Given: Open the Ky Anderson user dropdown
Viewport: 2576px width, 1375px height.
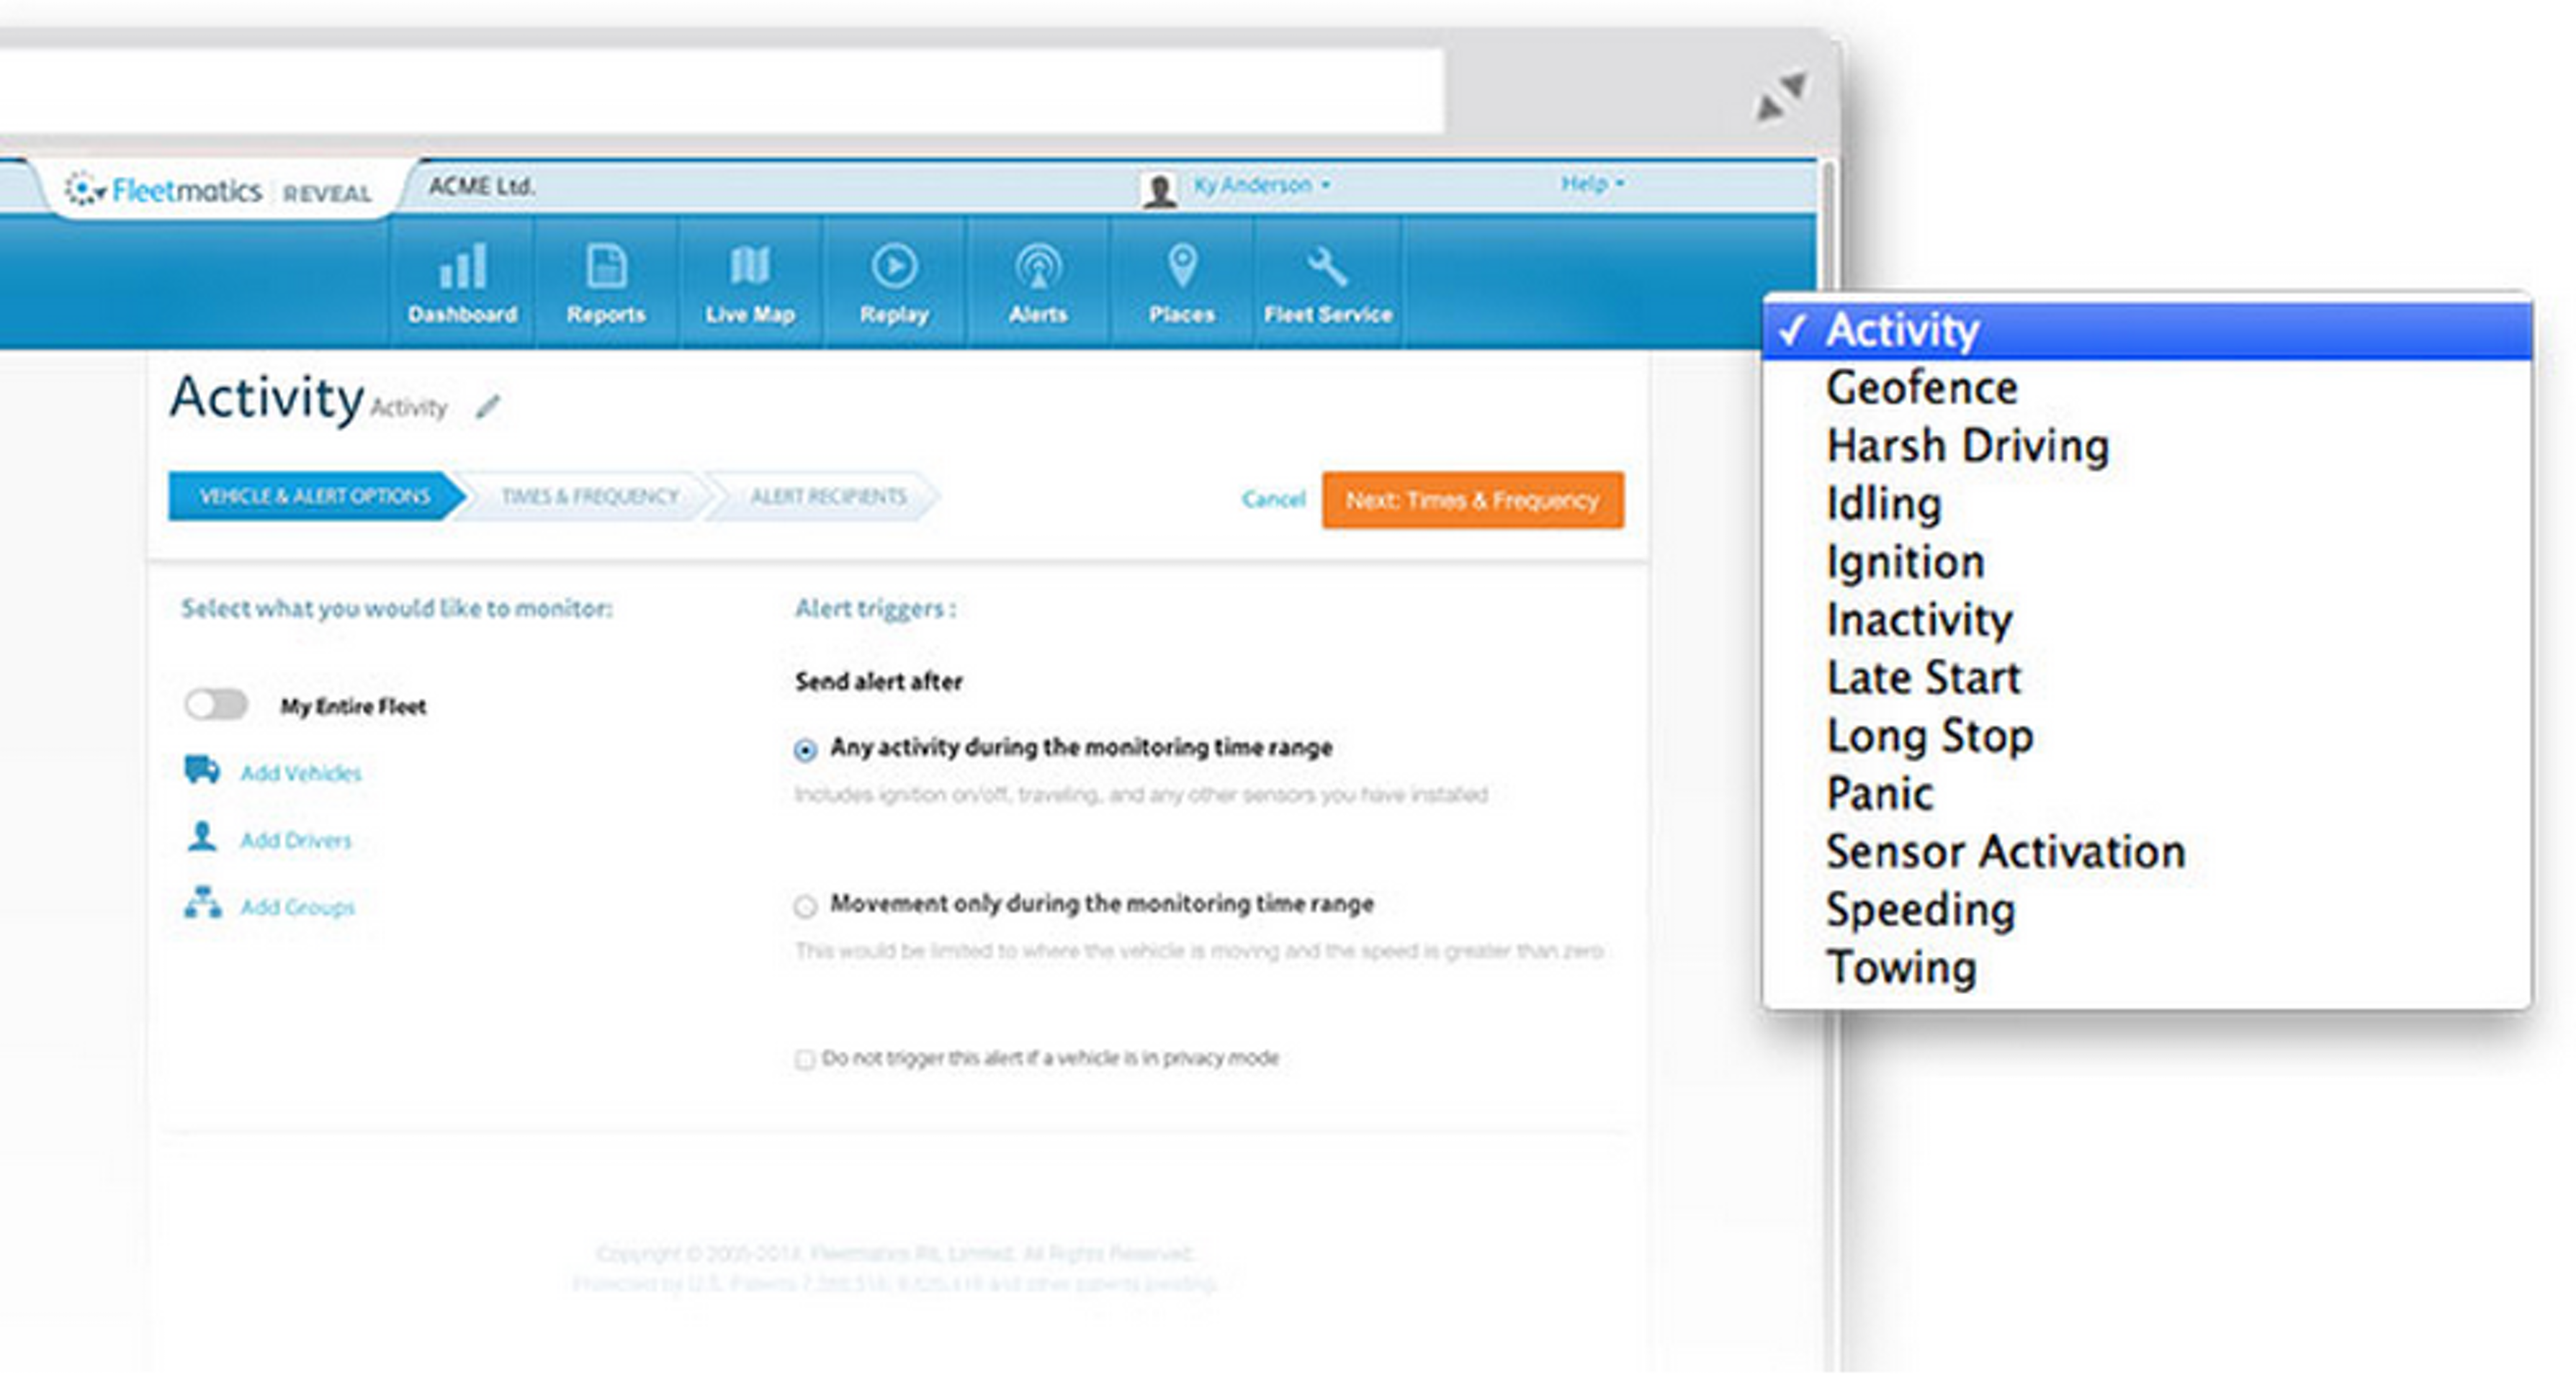Looking at the screenshot, I should (1260, 185).
